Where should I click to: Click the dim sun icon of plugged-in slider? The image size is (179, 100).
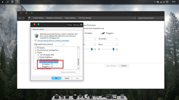click(x=99, y=49)
